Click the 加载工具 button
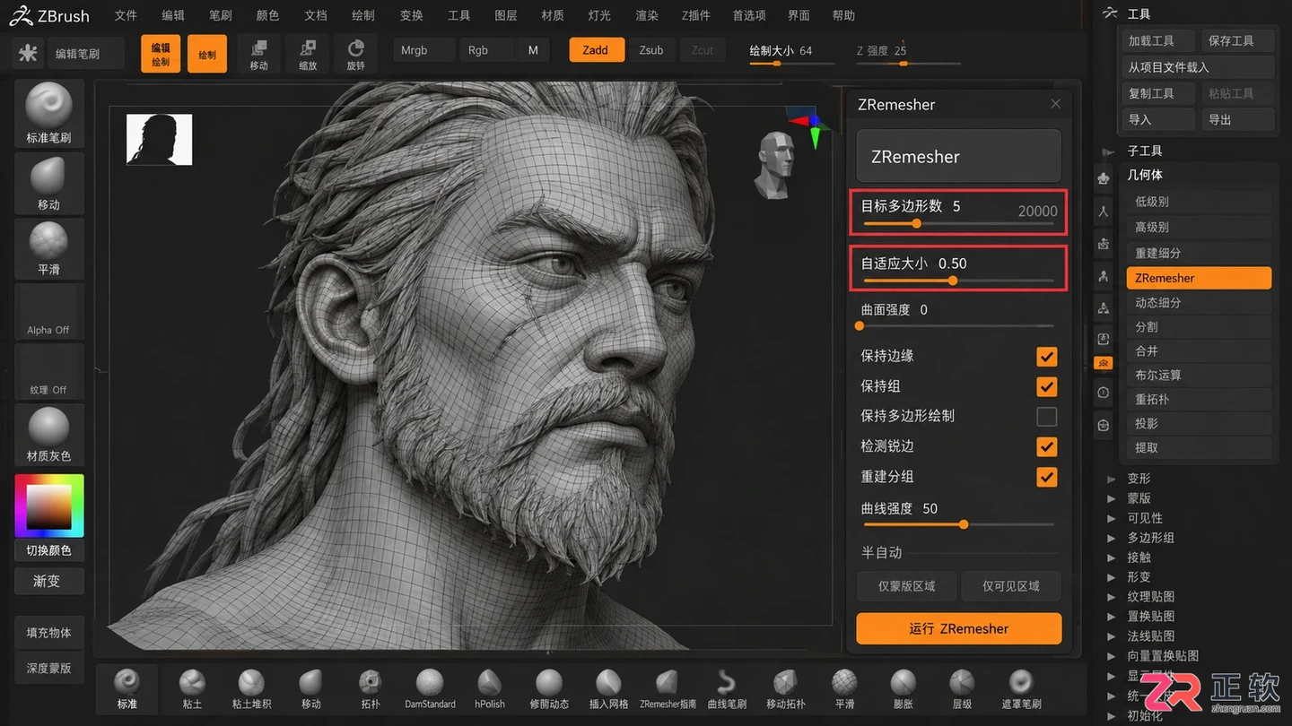The image size is (1292, 726). tap(1158, 41)
